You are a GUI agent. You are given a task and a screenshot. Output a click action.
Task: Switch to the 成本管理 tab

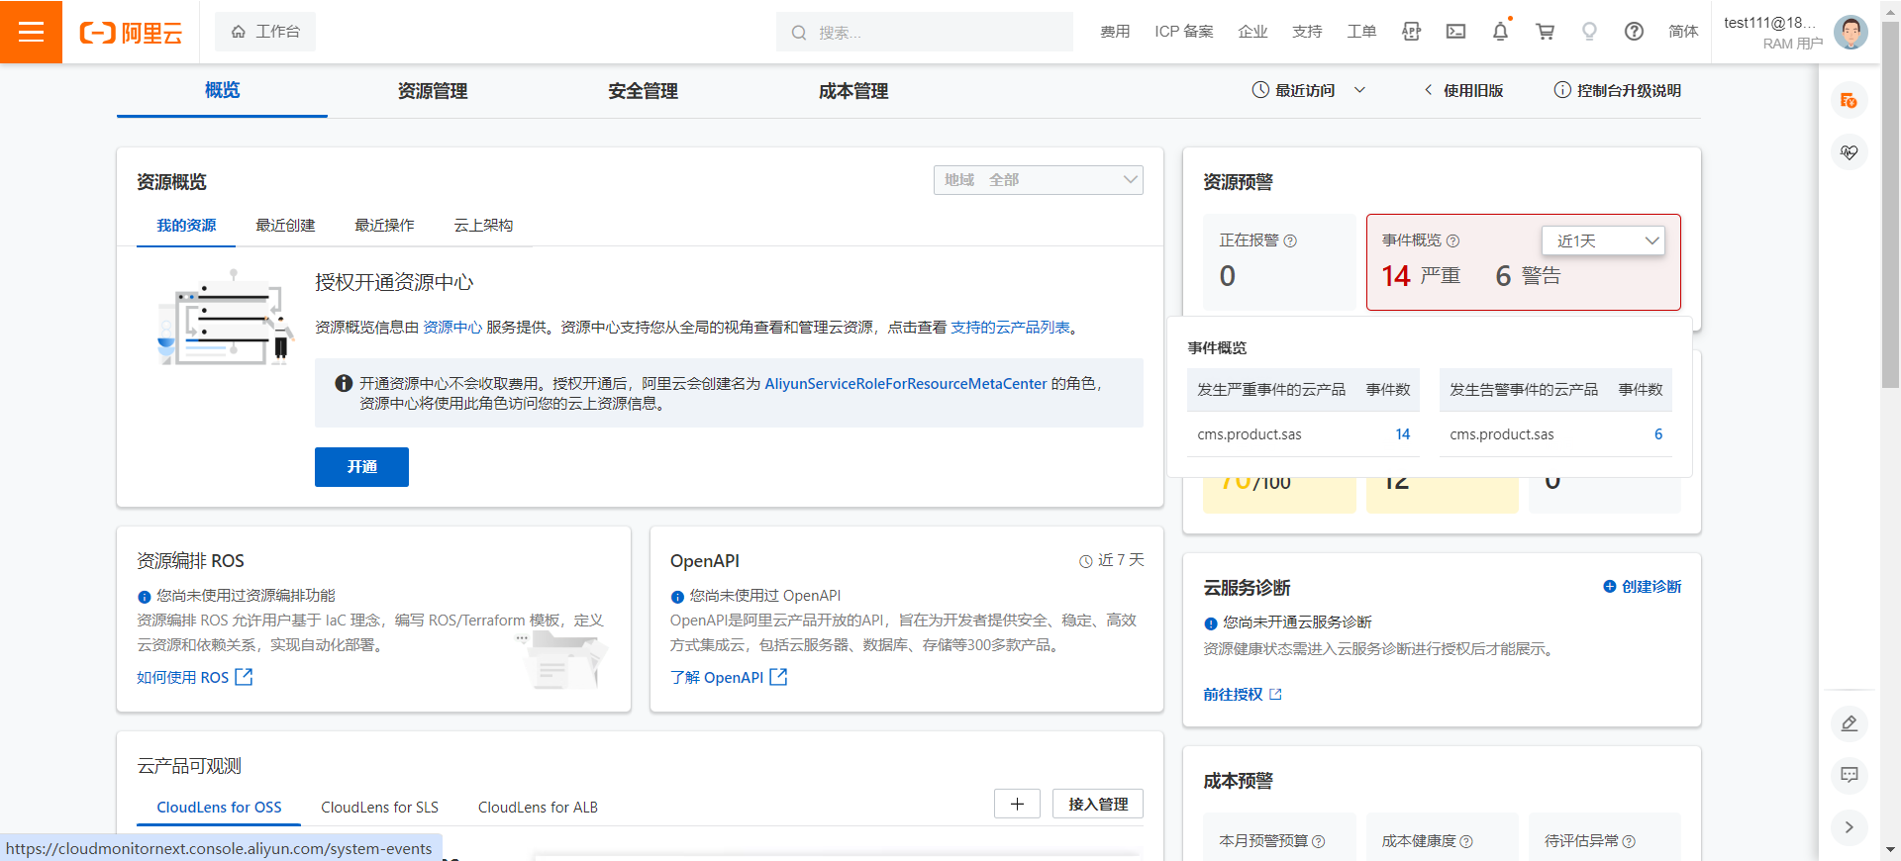point(853,91)
